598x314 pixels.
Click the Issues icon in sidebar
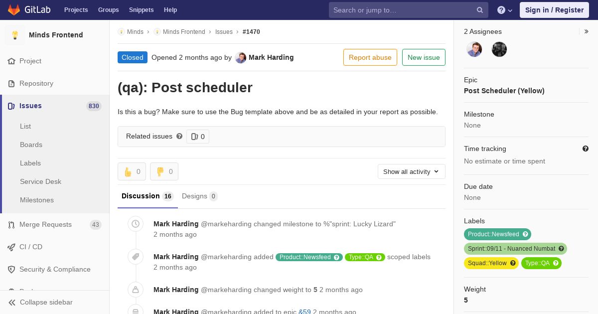(x=11, y=106)
